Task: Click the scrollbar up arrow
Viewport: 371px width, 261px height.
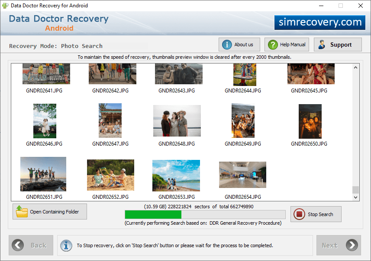Action: pyautogui.click(x=355, y=67)
